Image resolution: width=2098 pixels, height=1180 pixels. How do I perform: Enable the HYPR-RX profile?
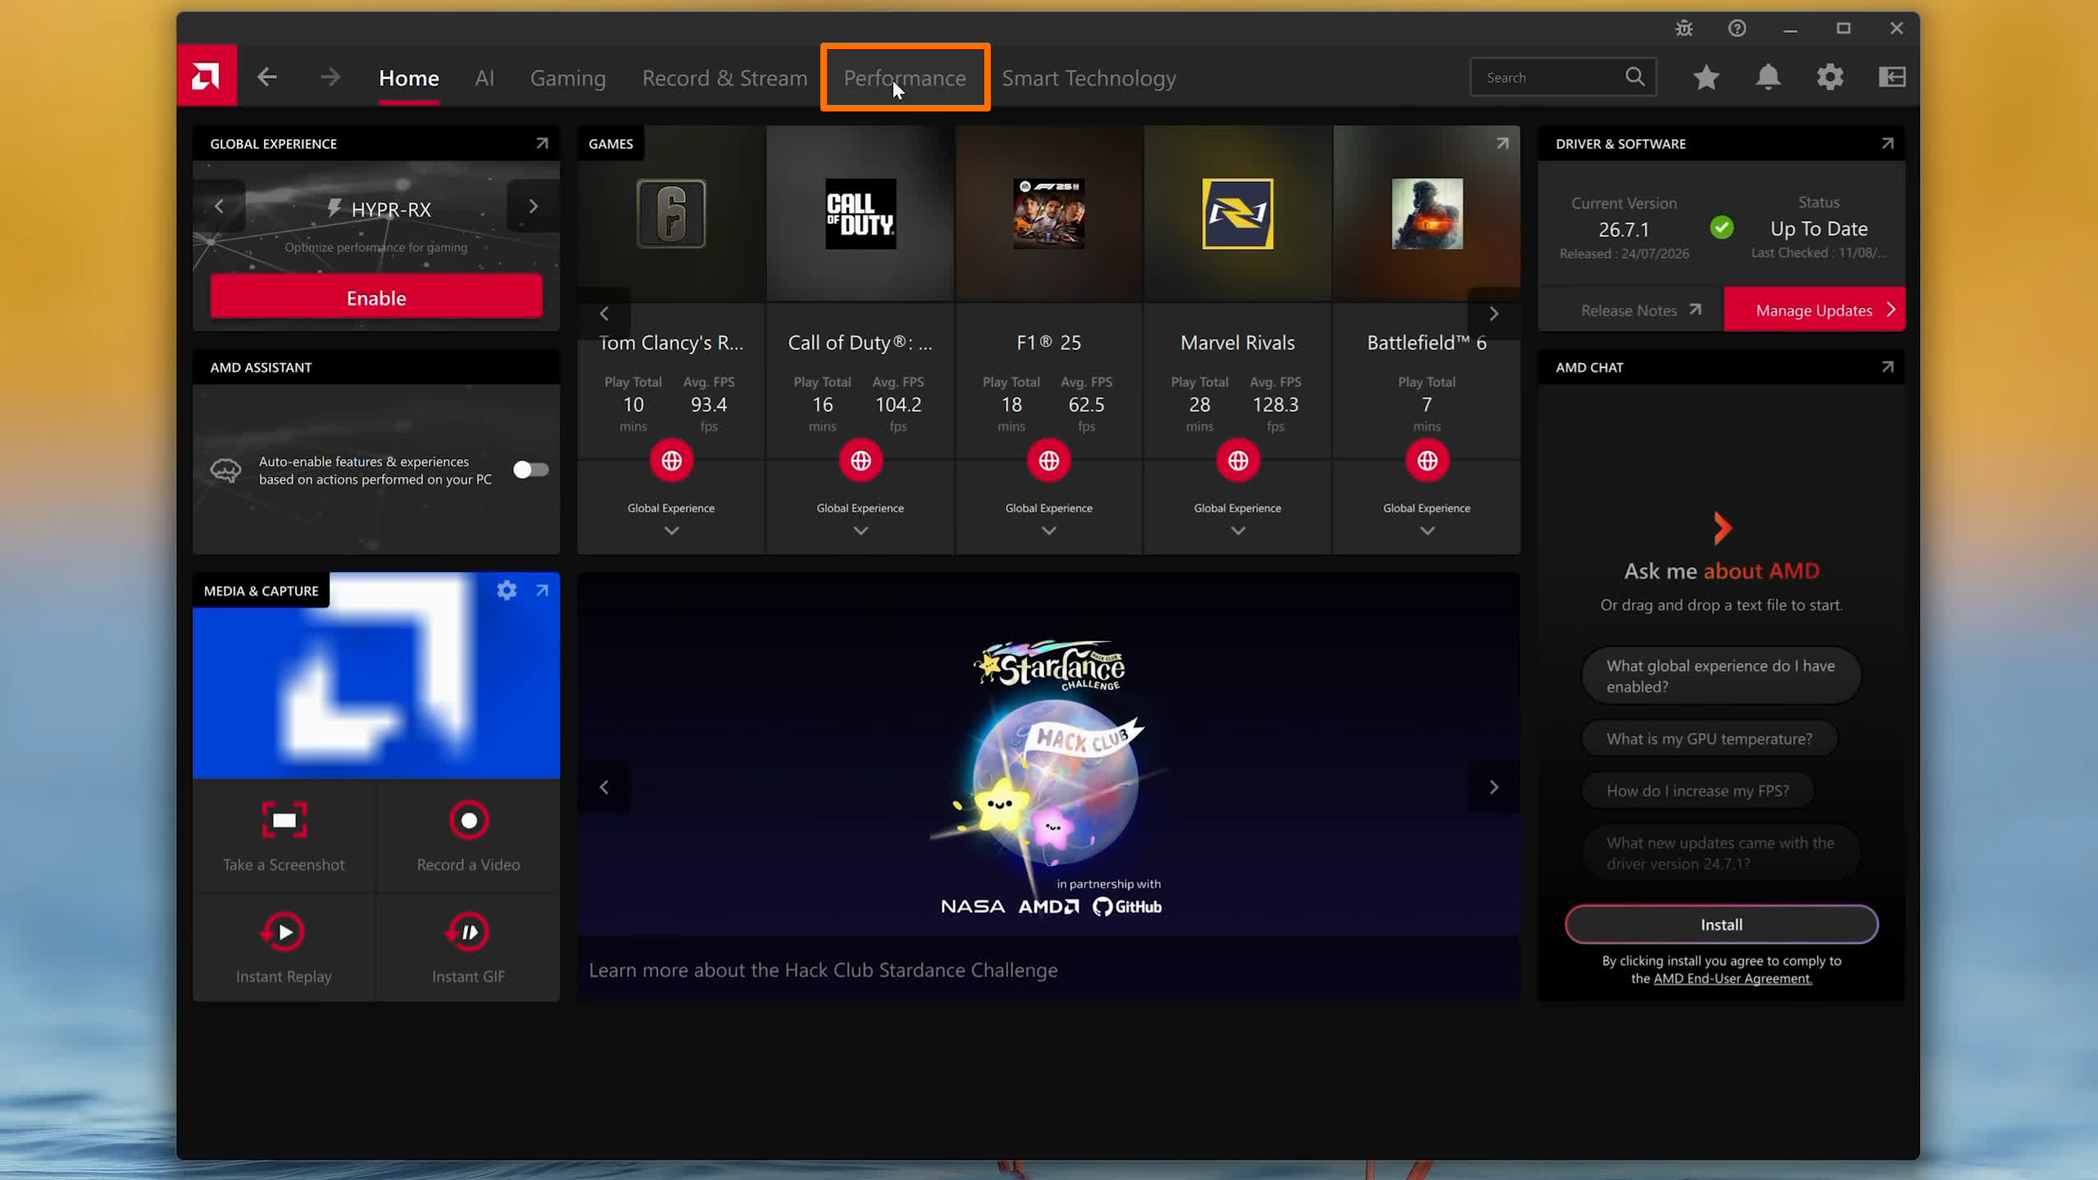click(x=376, y=297)
